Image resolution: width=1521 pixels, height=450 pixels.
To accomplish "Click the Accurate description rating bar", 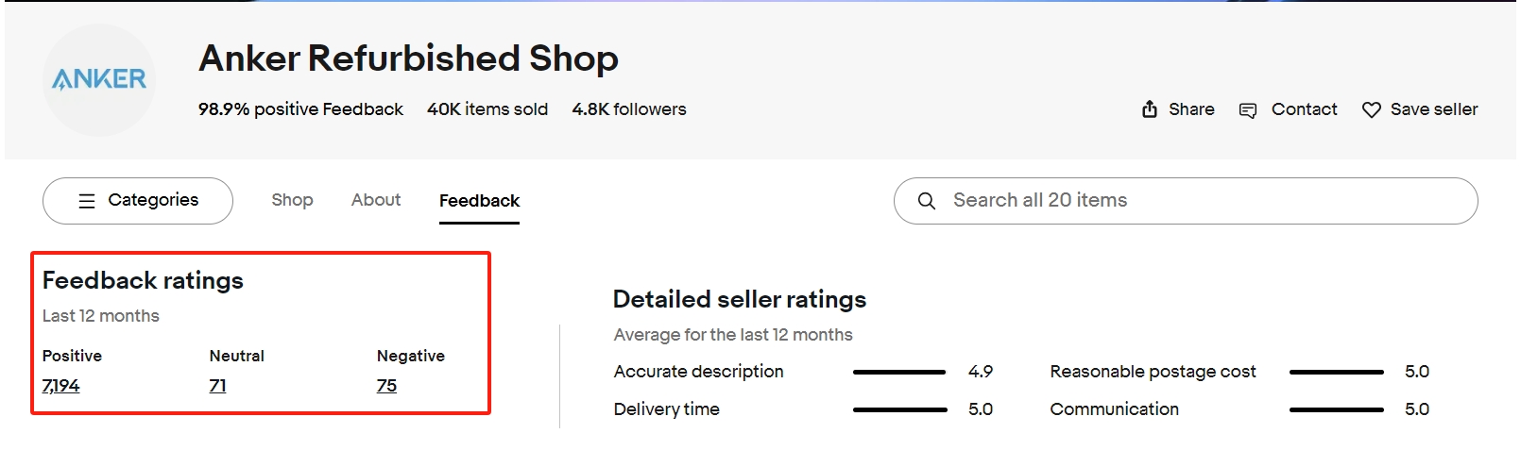I will click(899, 372).
